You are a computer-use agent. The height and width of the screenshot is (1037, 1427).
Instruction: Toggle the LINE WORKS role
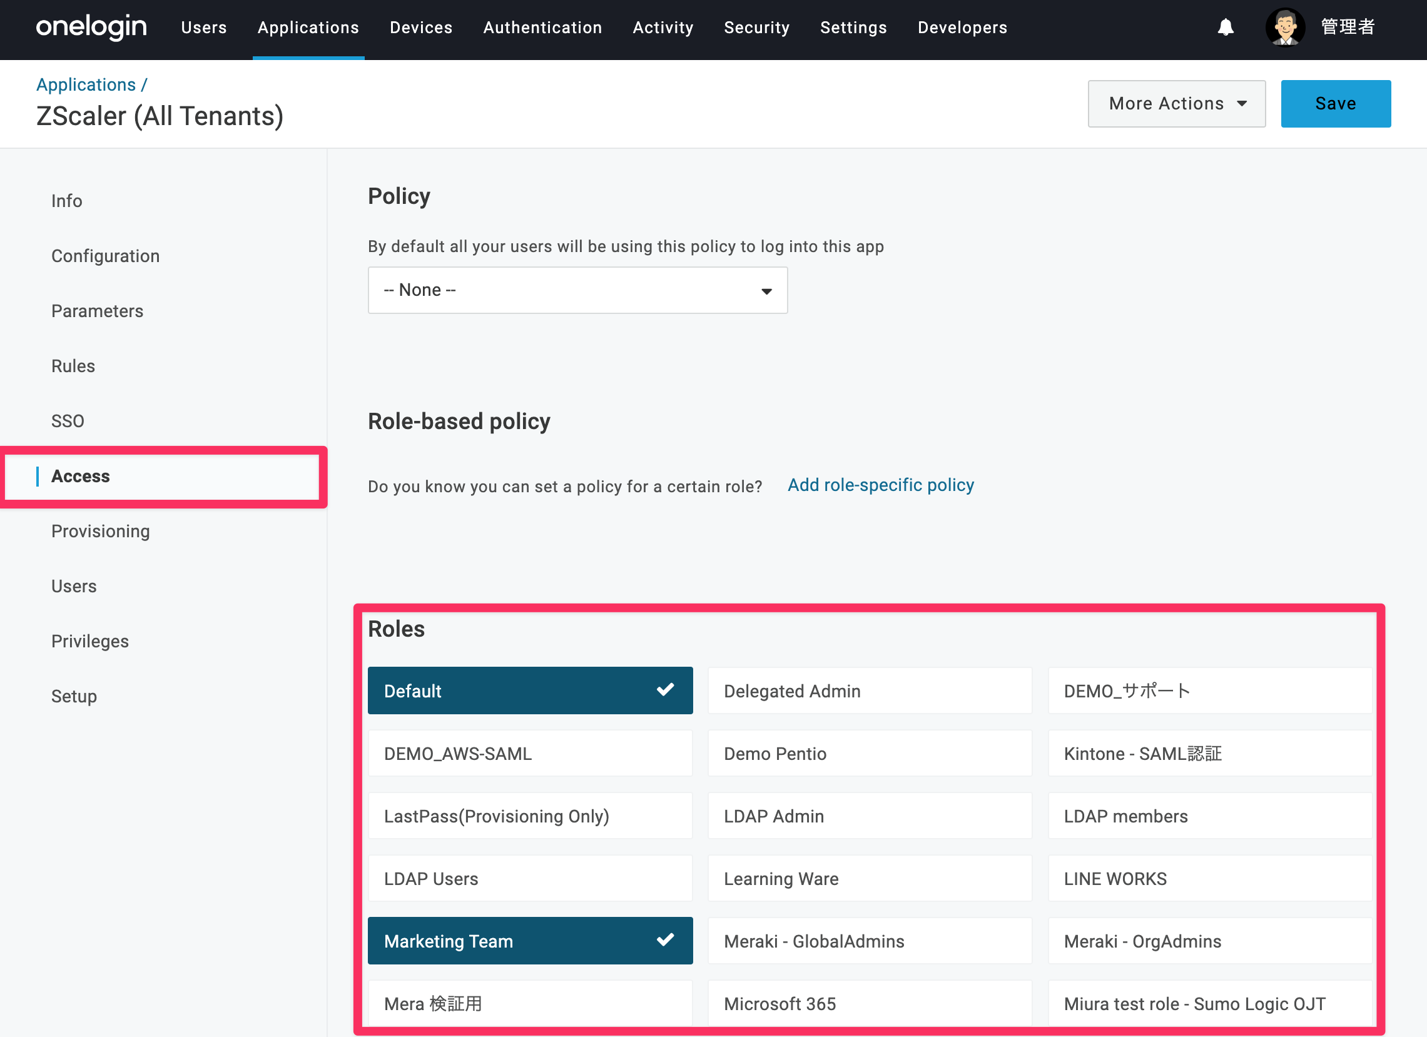1210,879
